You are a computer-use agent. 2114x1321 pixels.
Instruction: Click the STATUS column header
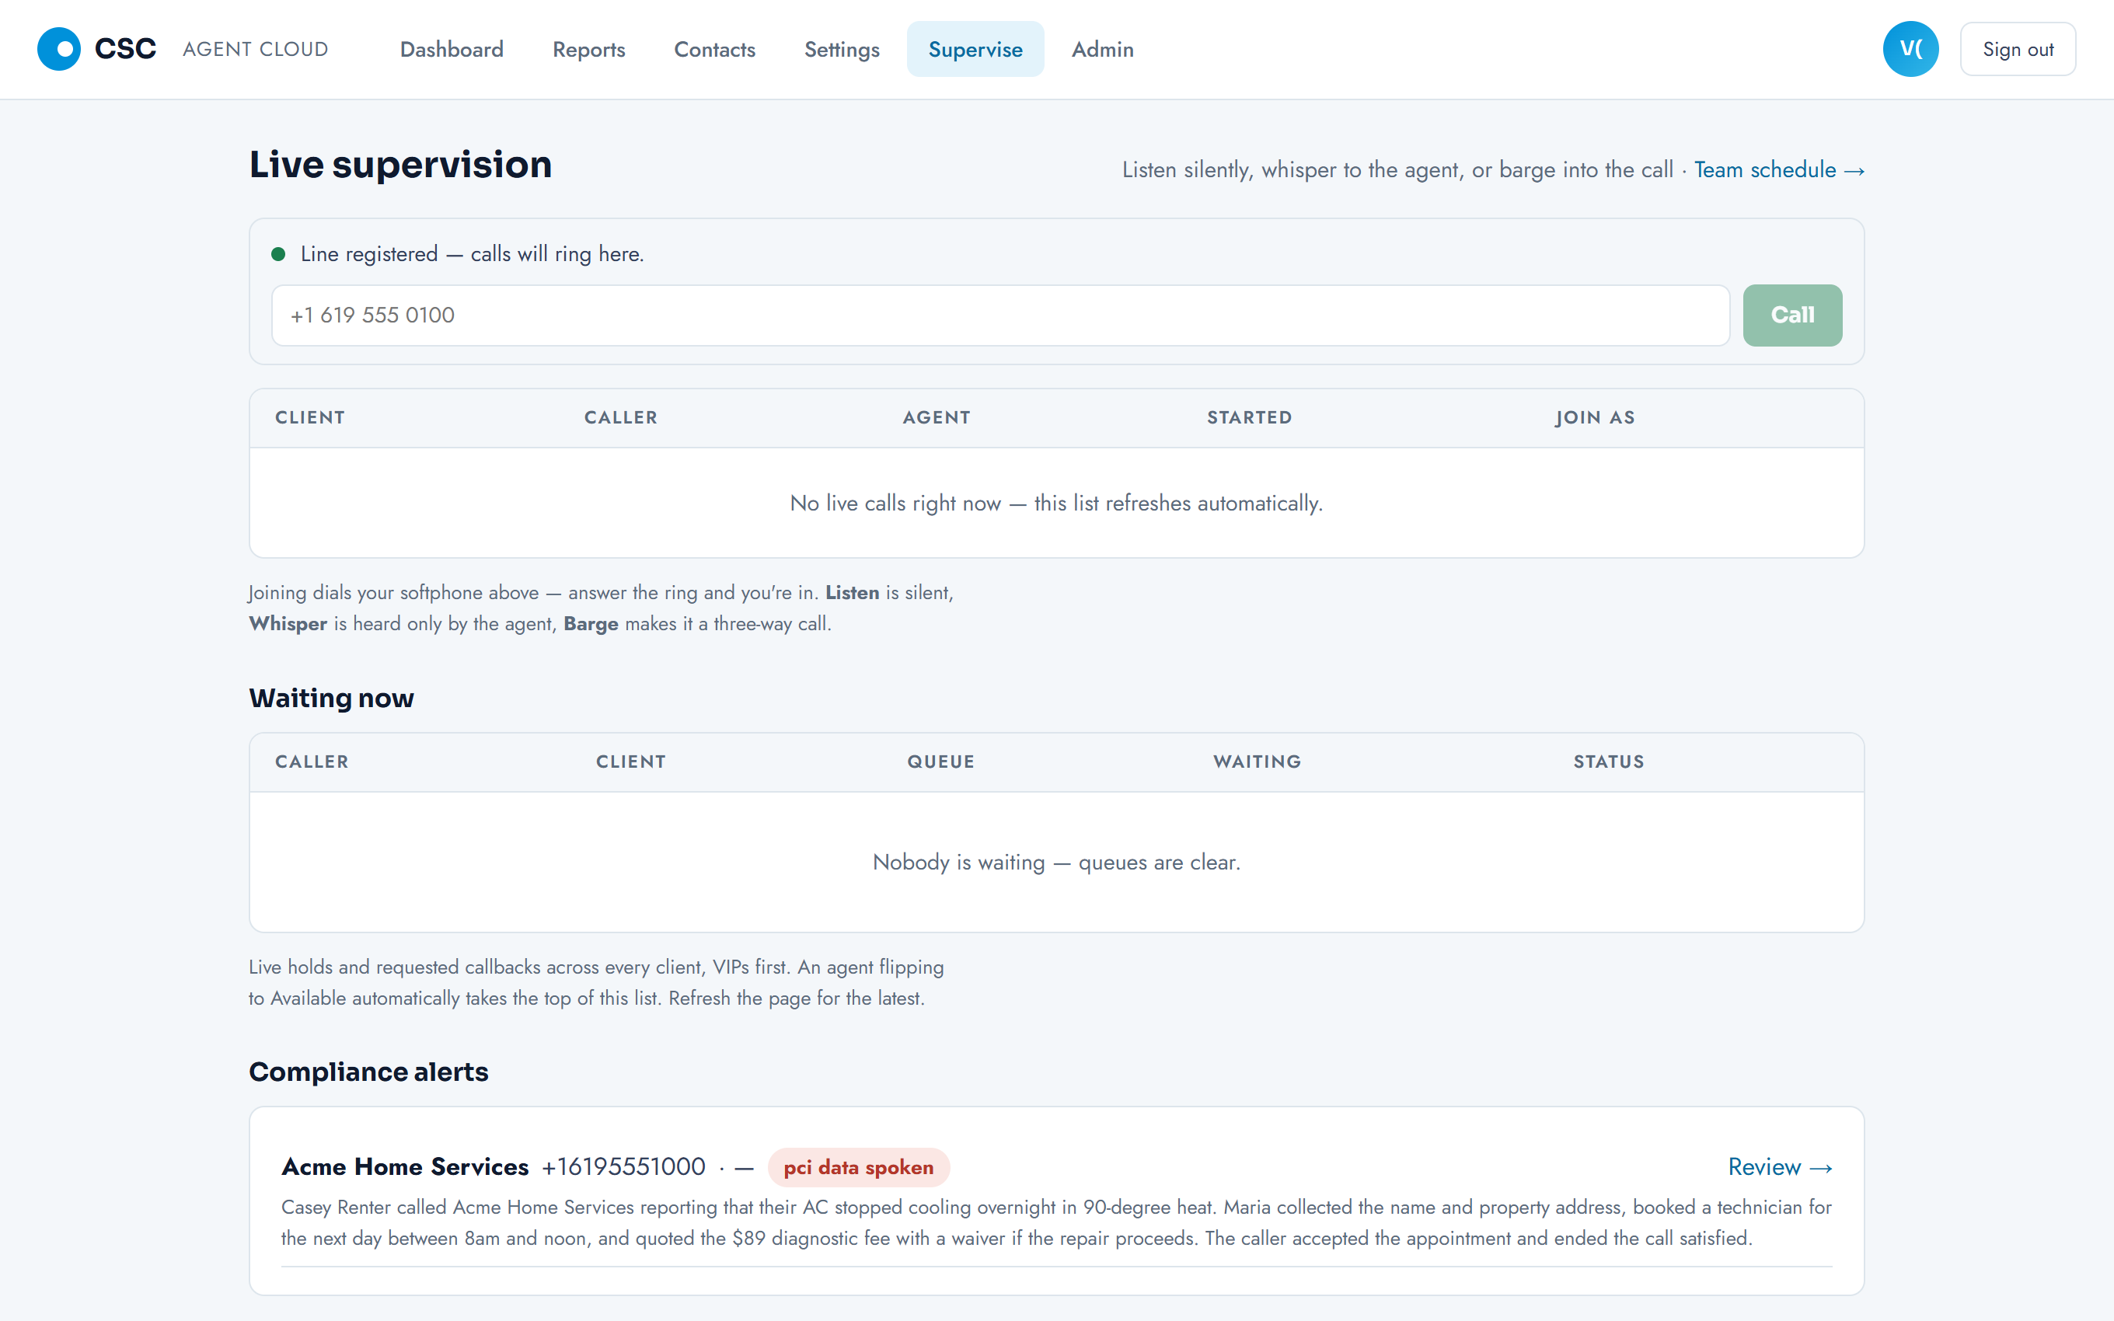pyautogui.click(x=1608, y=761)
